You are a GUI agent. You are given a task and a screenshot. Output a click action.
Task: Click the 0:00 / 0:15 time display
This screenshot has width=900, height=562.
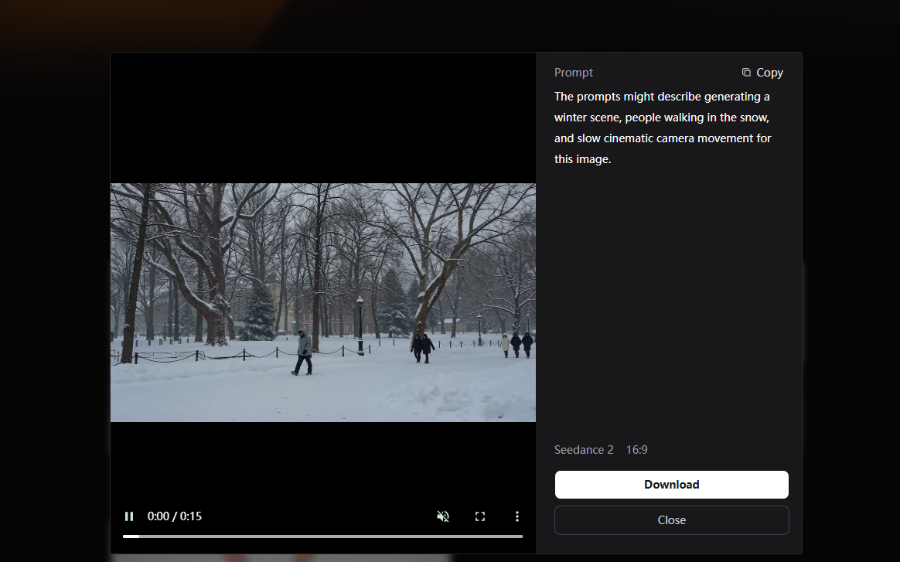pos(175,516)
